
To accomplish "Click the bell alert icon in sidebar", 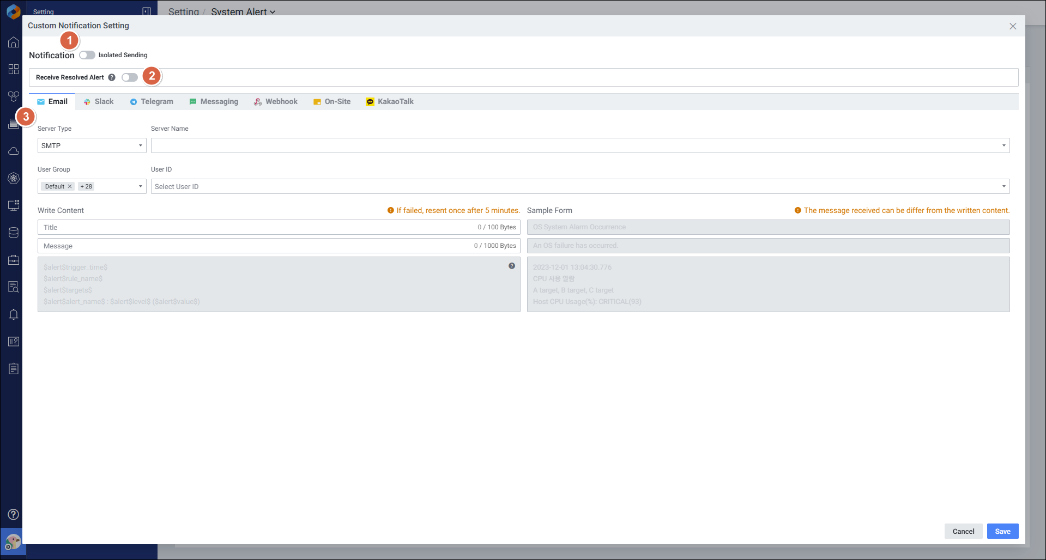I will coord(14,314).
